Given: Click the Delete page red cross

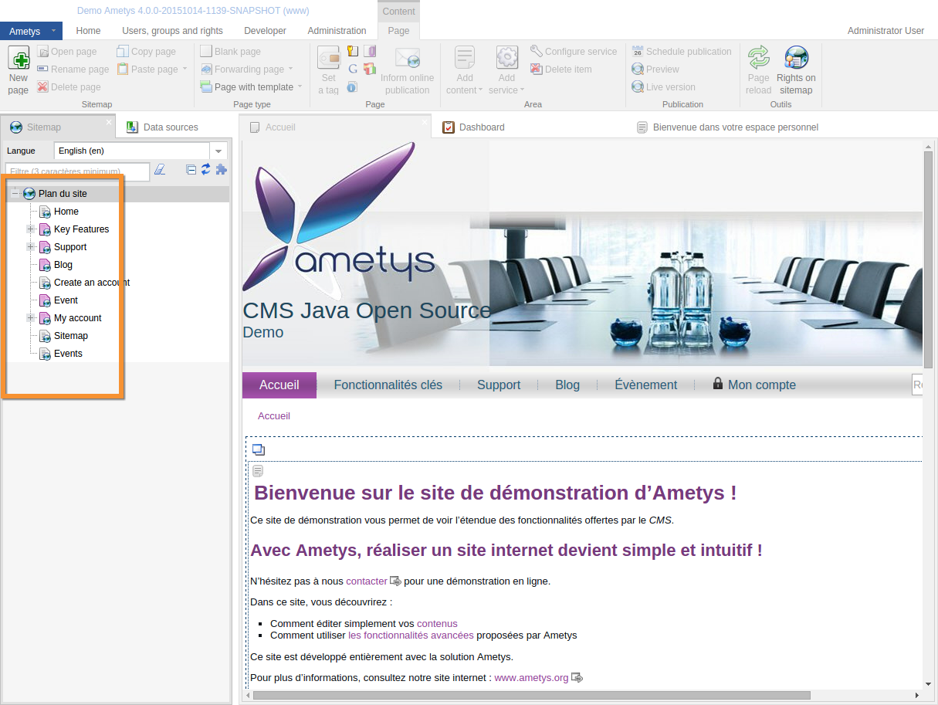Looking at the screenshot, I should (43, 87).
